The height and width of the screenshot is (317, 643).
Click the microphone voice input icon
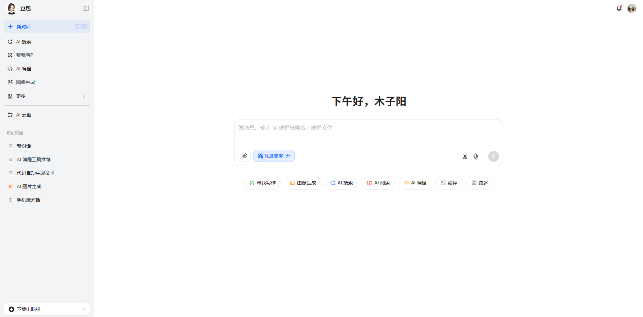(x=476, y=156)
